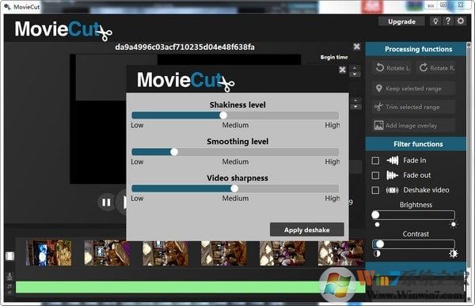Select the fourth timeline thumbnail

(x=224, y=253)
